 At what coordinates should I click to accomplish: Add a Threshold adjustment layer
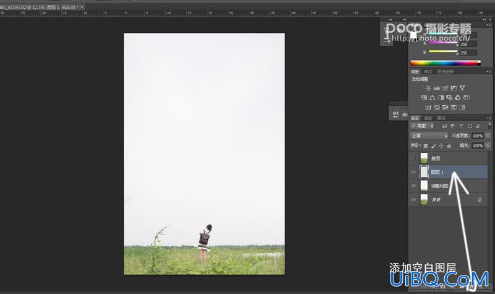(x=445, y=107)
